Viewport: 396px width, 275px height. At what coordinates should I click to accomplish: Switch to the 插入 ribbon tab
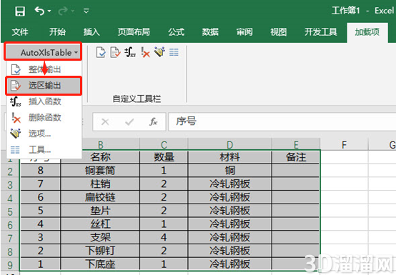(91, 32)
